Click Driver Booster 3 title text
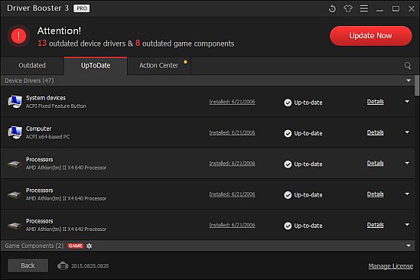The height and width of the screenshot is (280, 420). 37,8
